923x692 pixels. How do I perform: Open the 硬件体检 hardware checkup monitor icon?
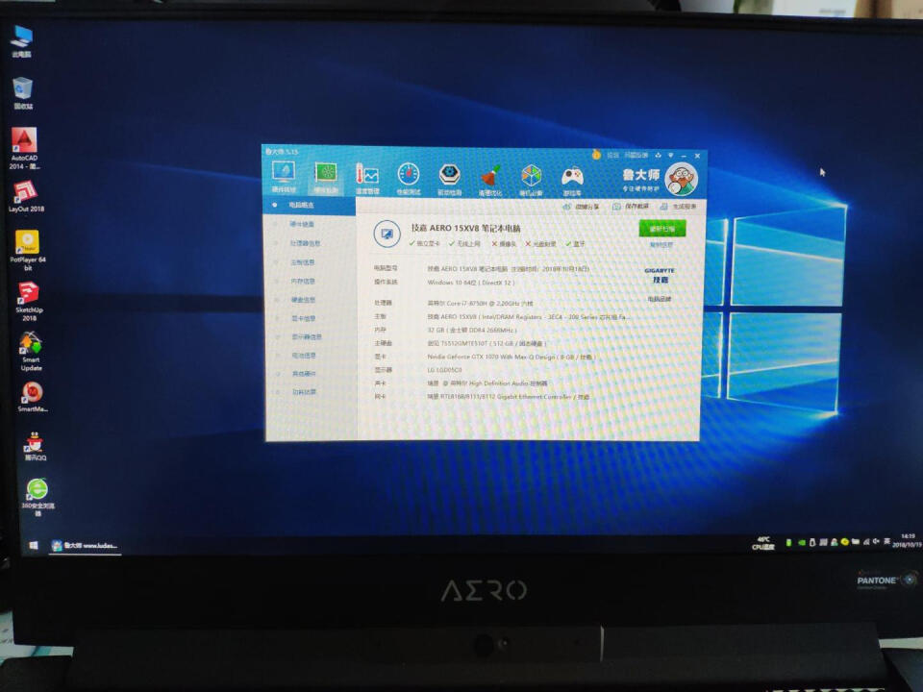(283, 177)
